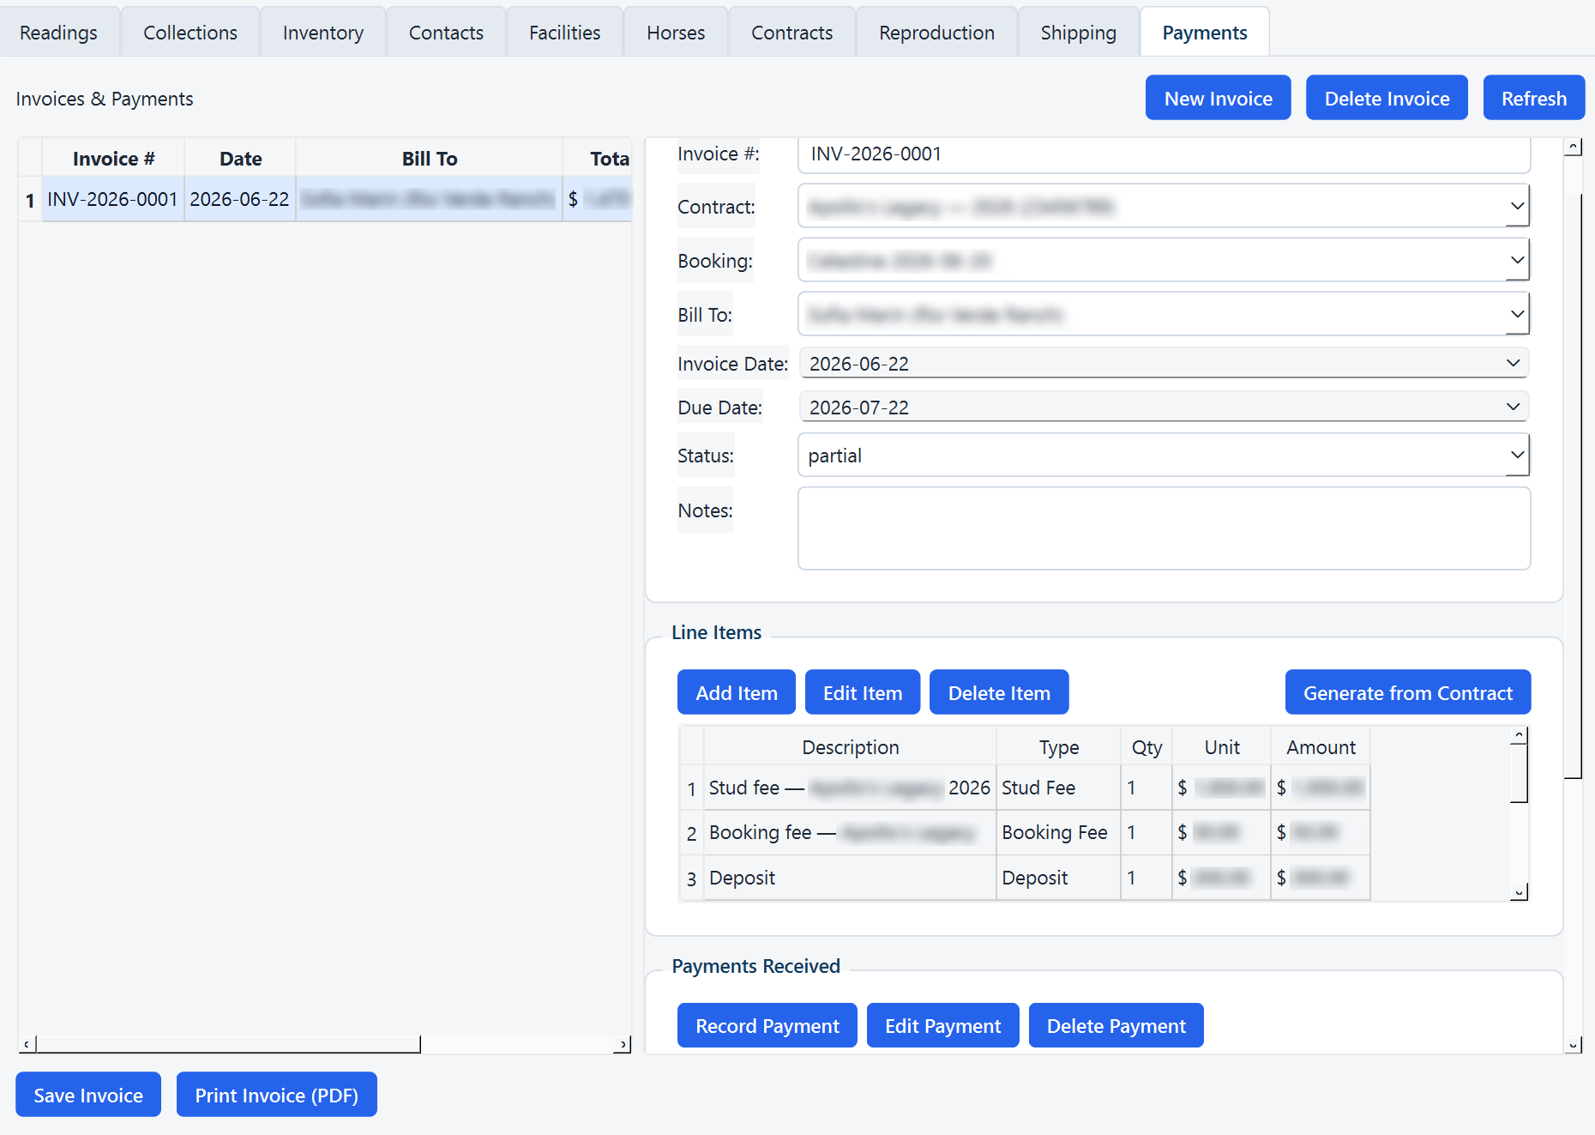
Task: Click the Amount column header
Action: (1321, 747)
